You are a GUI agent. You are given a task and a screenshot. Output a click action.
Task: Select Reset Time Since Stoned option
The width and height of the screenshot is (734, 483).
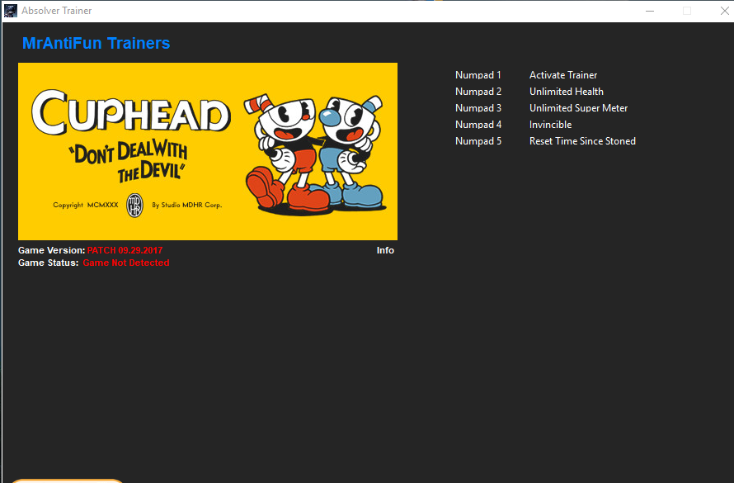pyautogui.click(x=582, y=140)
